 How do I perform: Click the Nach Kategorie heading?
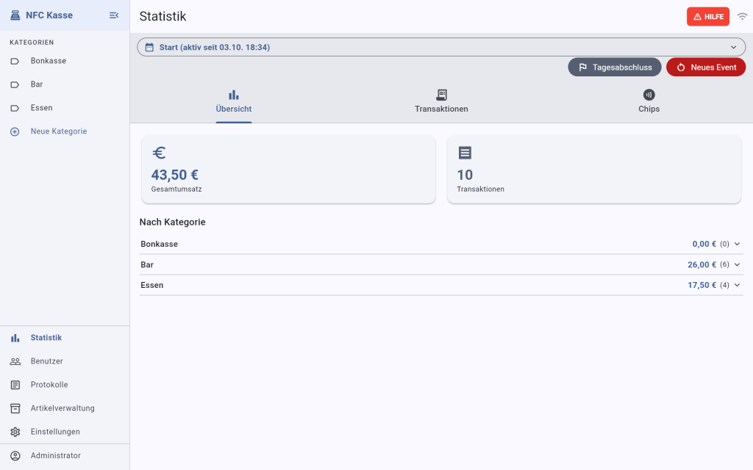(x=172, y=222)
